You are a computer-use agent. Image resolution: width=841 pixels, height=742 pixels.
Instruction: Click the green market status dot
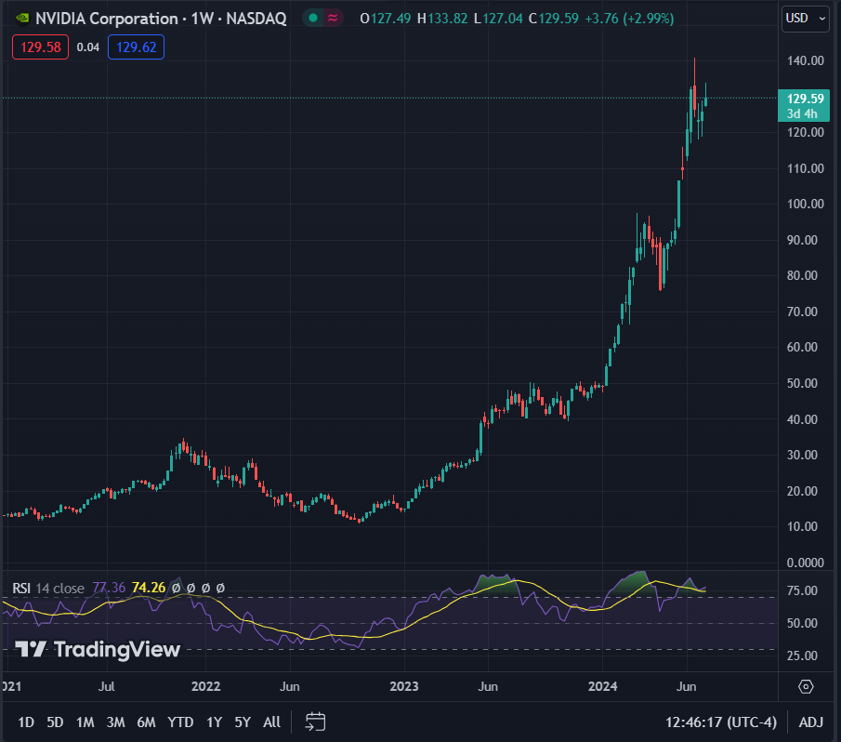point(311,18)
